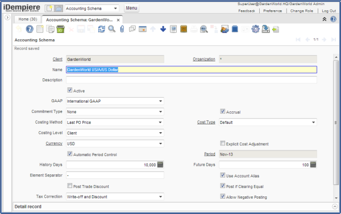Toggle the Accrual checkbox

222,111
